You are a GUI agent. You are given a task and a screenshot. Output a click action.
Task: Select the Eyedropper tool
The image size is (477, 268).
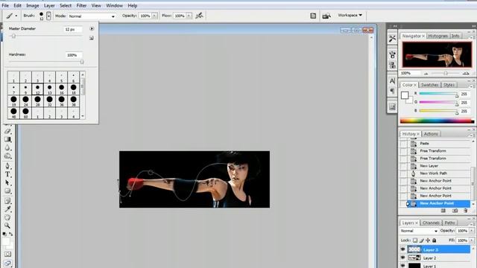(x=7, y=209)
